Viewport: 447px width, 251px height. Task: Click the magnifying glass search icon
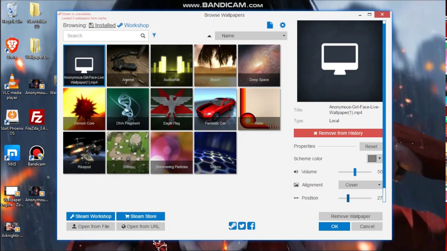click(x=143, y=36)
